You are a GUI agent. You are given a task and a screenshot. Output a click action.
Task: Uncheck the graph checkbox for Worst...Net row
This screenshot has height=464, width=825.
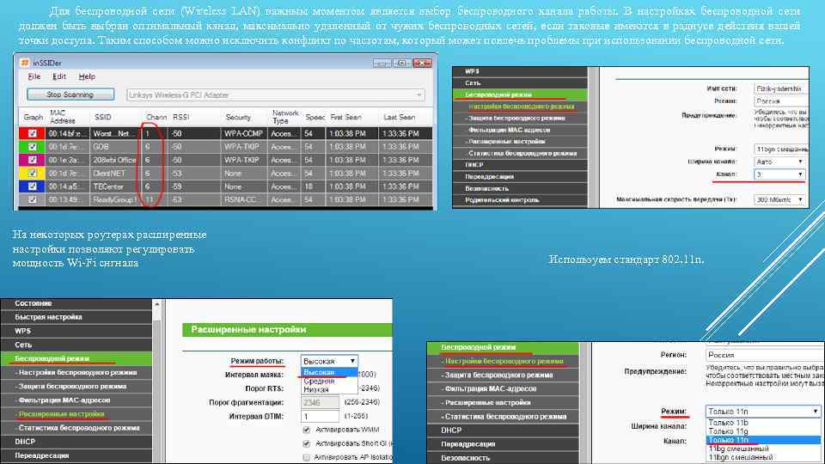coord(32,134)
